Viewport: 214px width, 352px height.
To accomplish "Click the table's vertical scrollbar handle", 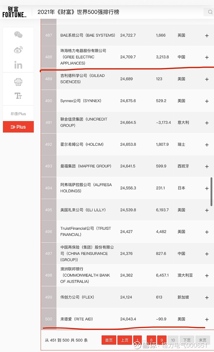I will (212, 192).
